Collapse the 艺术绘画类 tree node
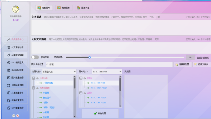 pos(34,88)
